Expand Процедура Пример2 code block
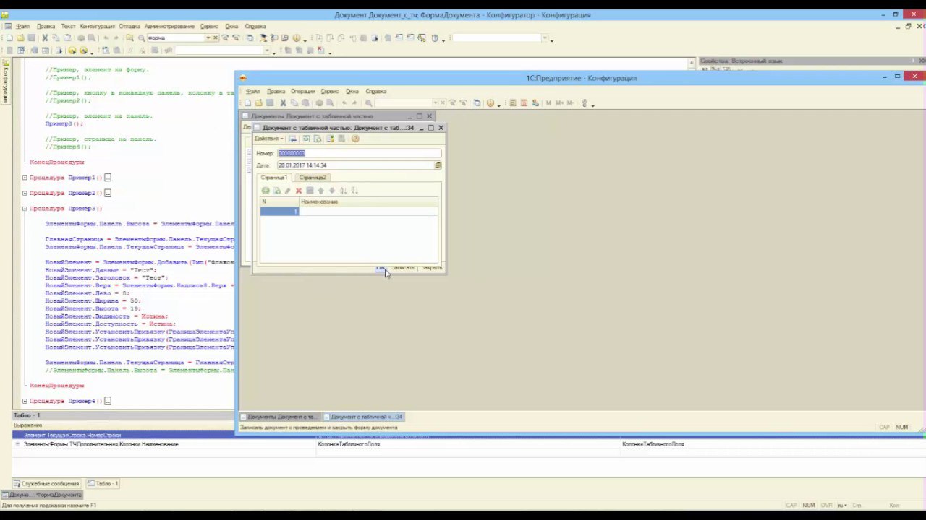This screenshot has width=926, height=520. click(25, 193)
